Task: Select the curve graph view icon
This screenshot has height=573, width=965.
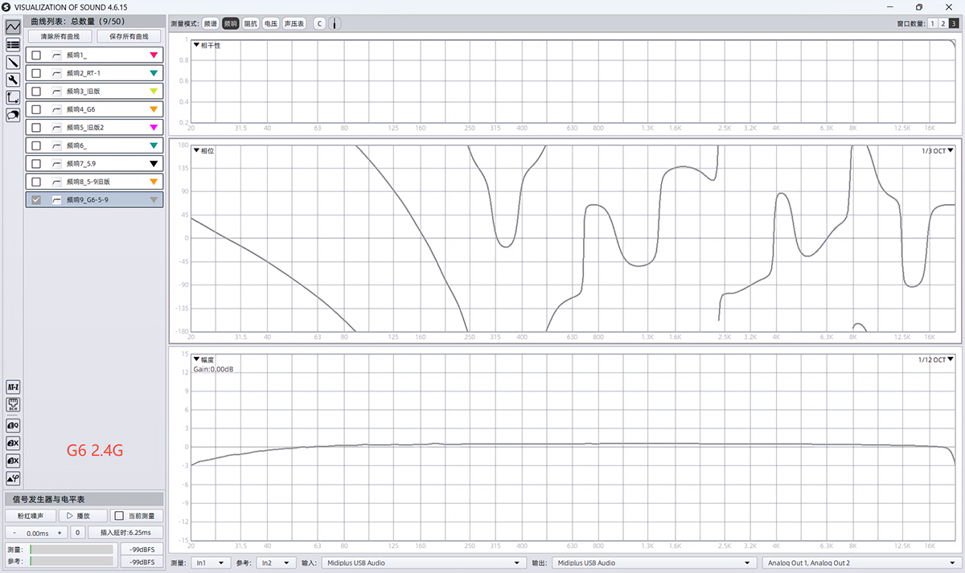Action: (13, 27)
